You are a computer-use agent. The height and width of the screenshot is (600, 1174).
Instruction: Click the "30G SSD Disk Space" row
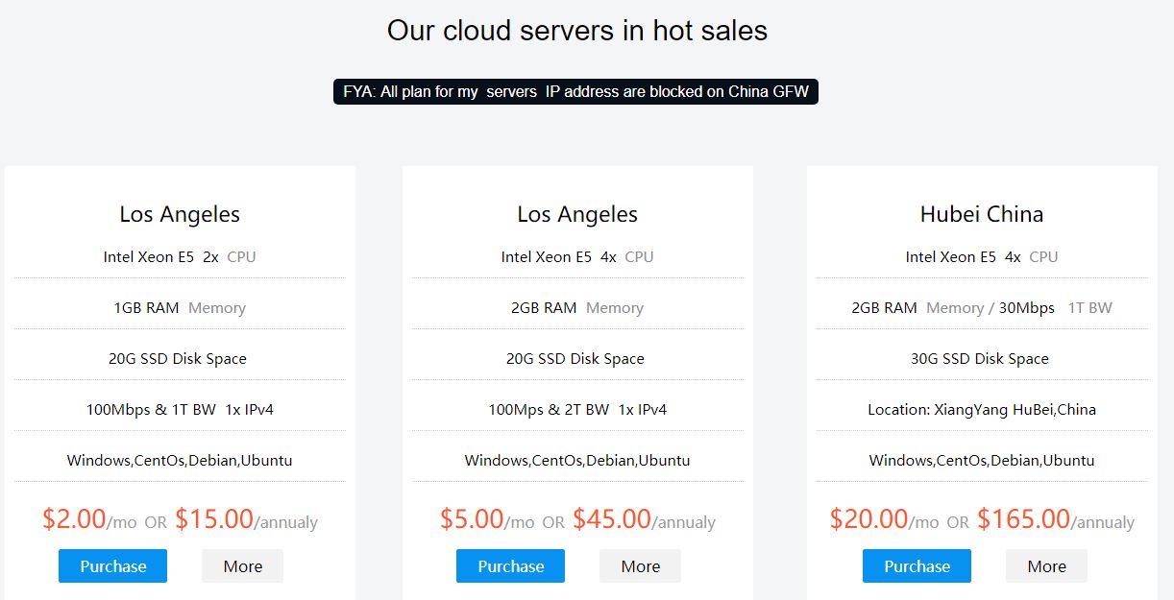click(x=979, y=359)
